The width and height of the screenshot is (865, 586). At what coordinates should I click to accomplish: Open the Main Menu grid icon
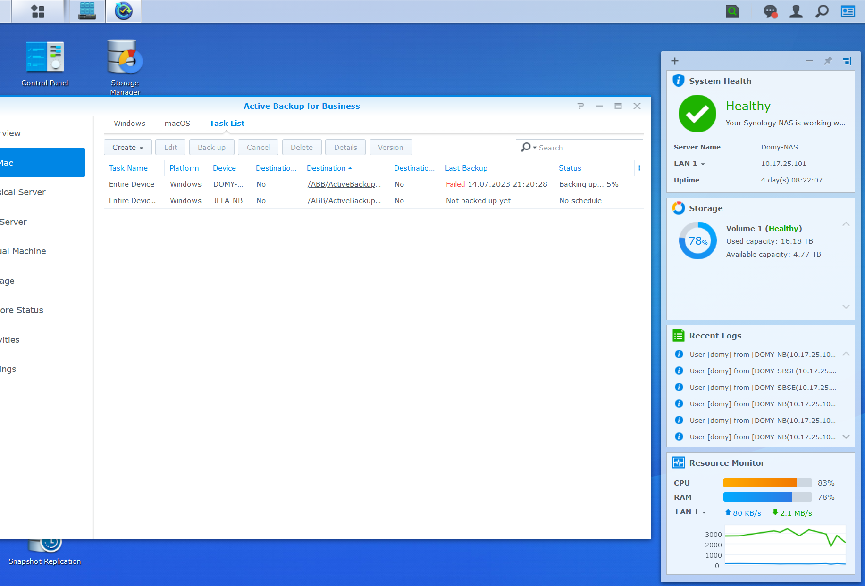tap(37, 11)
